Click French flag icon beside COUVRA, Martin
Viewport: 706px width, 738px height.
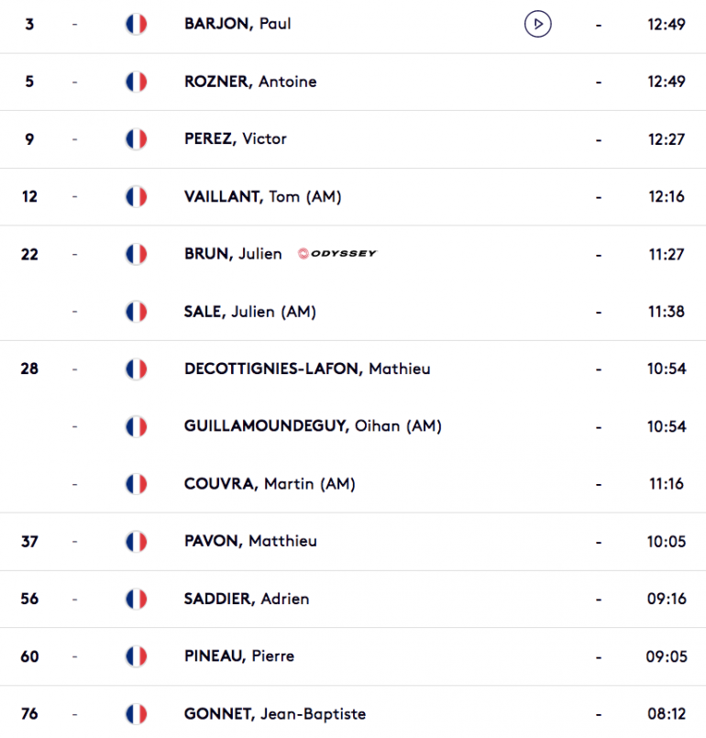(136, 484)
